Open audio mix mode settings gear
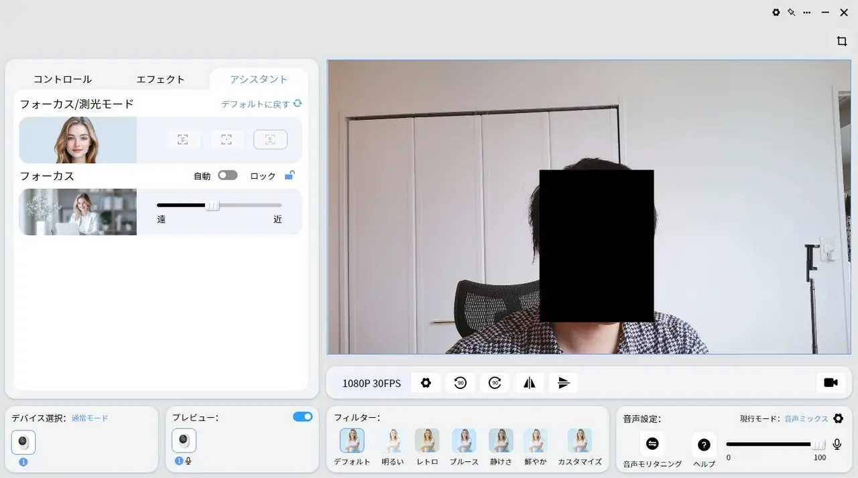The image size is (858, 478). coord(838,418)
